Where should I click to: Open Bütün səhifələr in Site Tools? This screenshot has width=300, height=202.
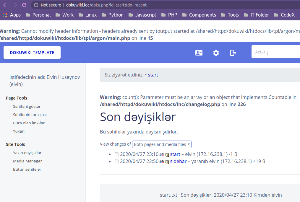27,169
